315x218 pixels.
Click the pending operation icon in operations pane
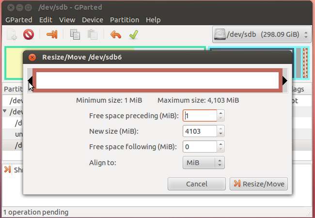pyautogui.click(x=7, y=170)
